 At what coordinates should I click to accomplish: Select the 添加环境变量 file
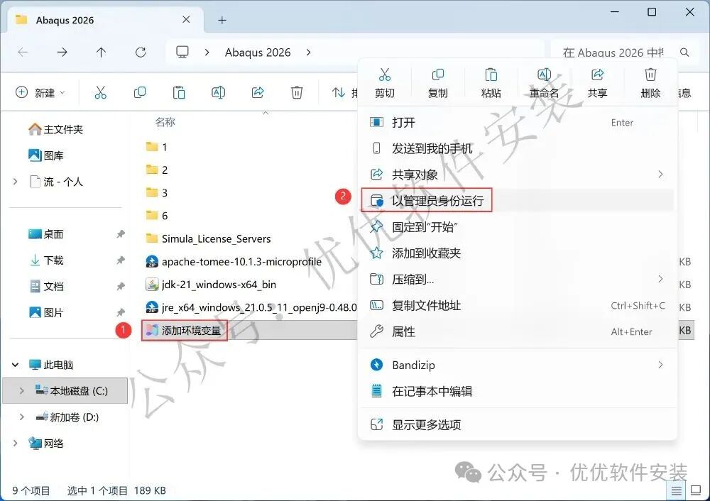point(184,331)
